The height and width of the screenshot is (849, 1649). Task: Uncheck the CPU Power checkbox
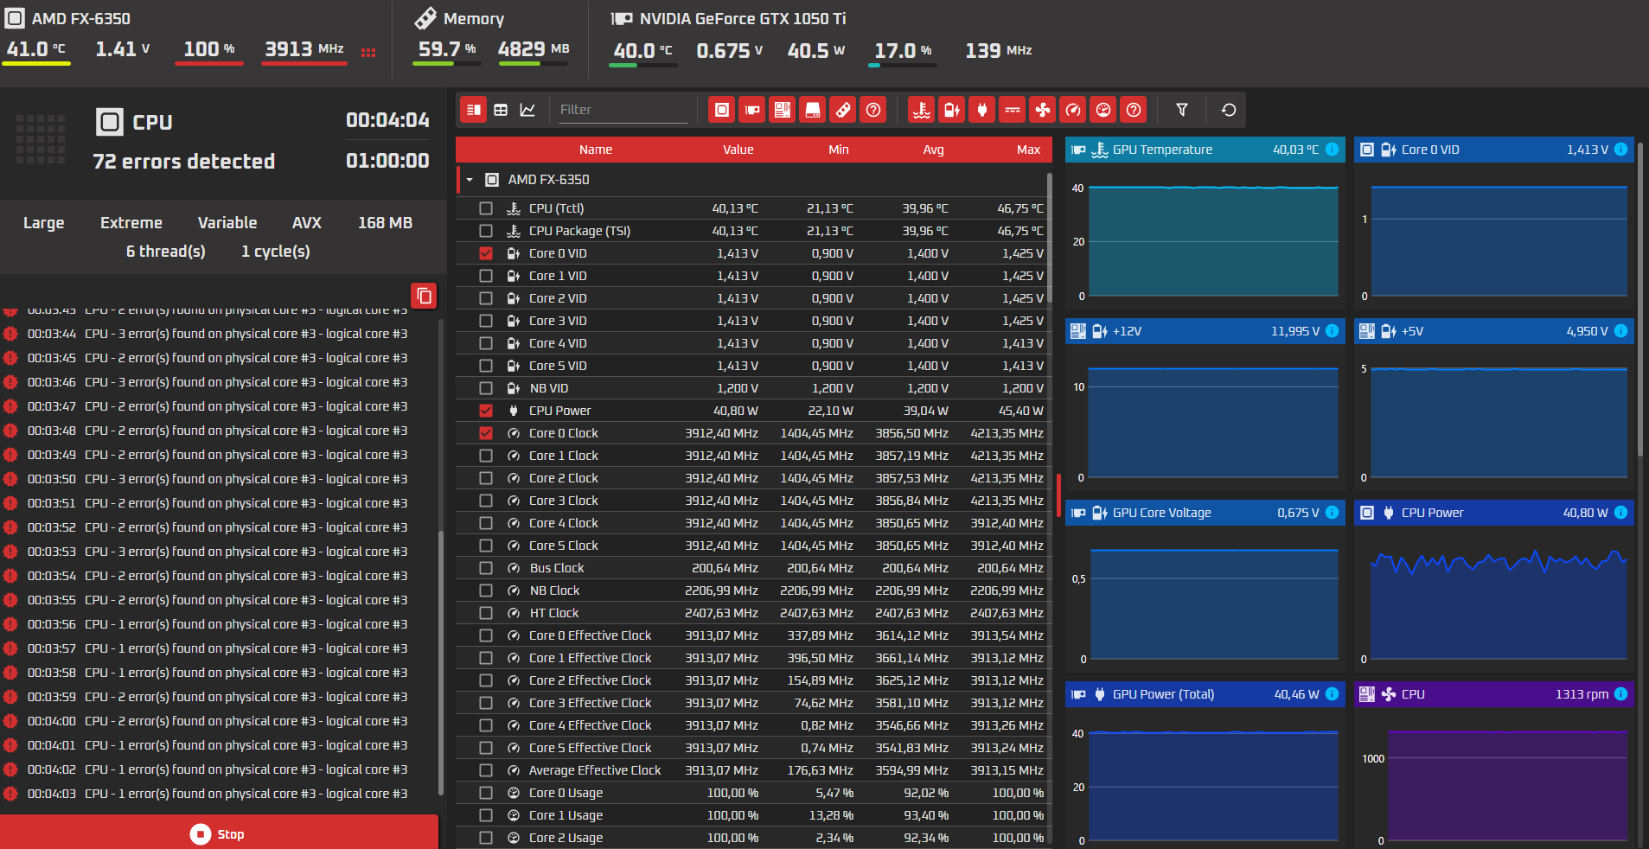486,411
